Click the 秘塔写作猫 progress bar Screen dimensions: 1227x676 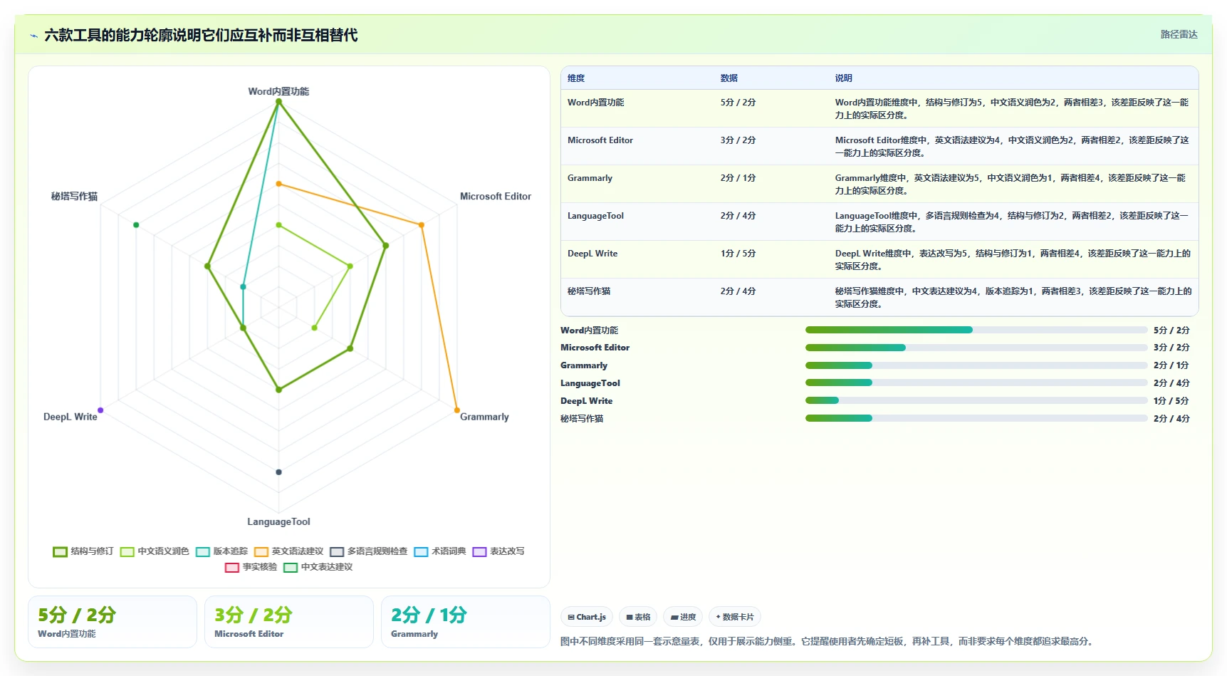[x=976, y=418]
